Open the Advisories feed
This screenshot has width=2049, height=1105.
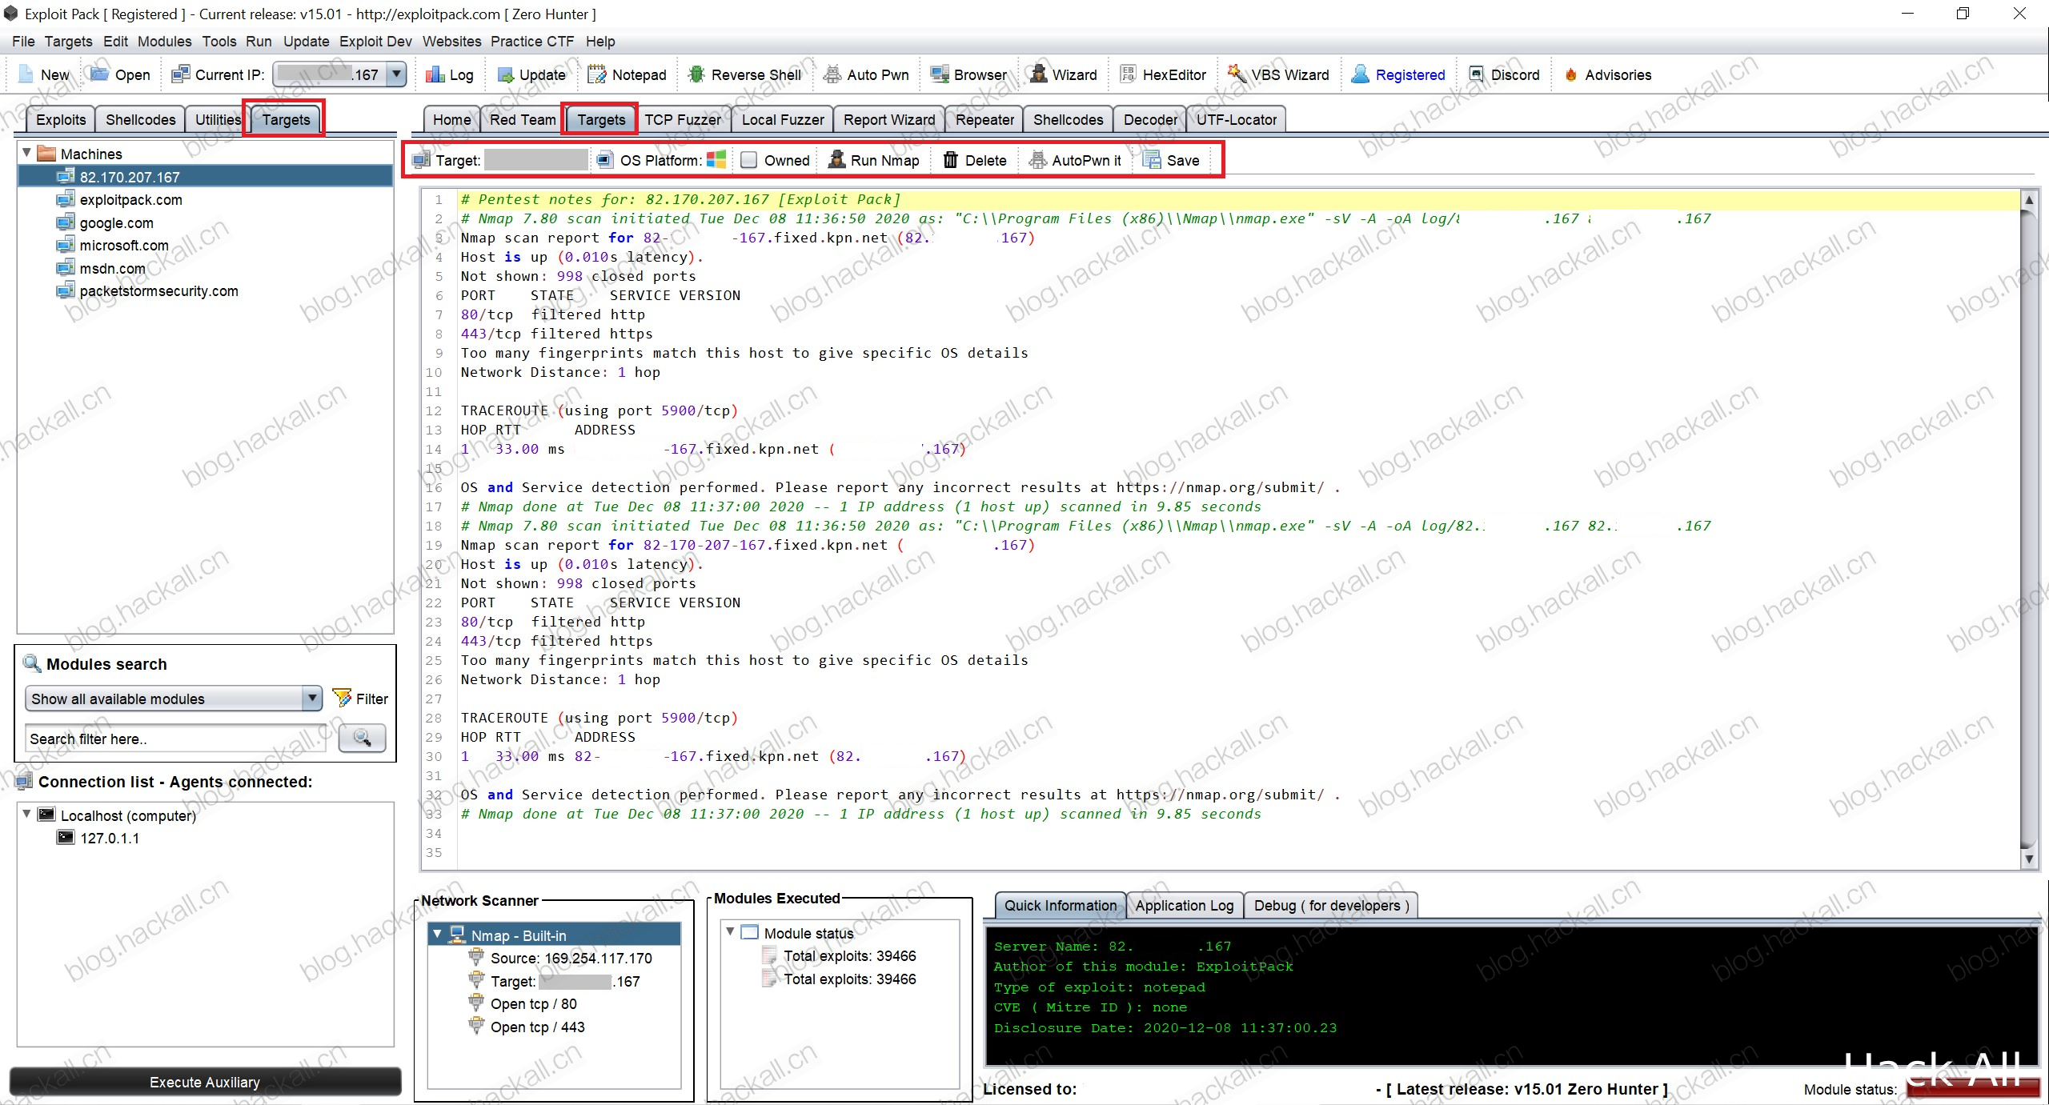1570,74
